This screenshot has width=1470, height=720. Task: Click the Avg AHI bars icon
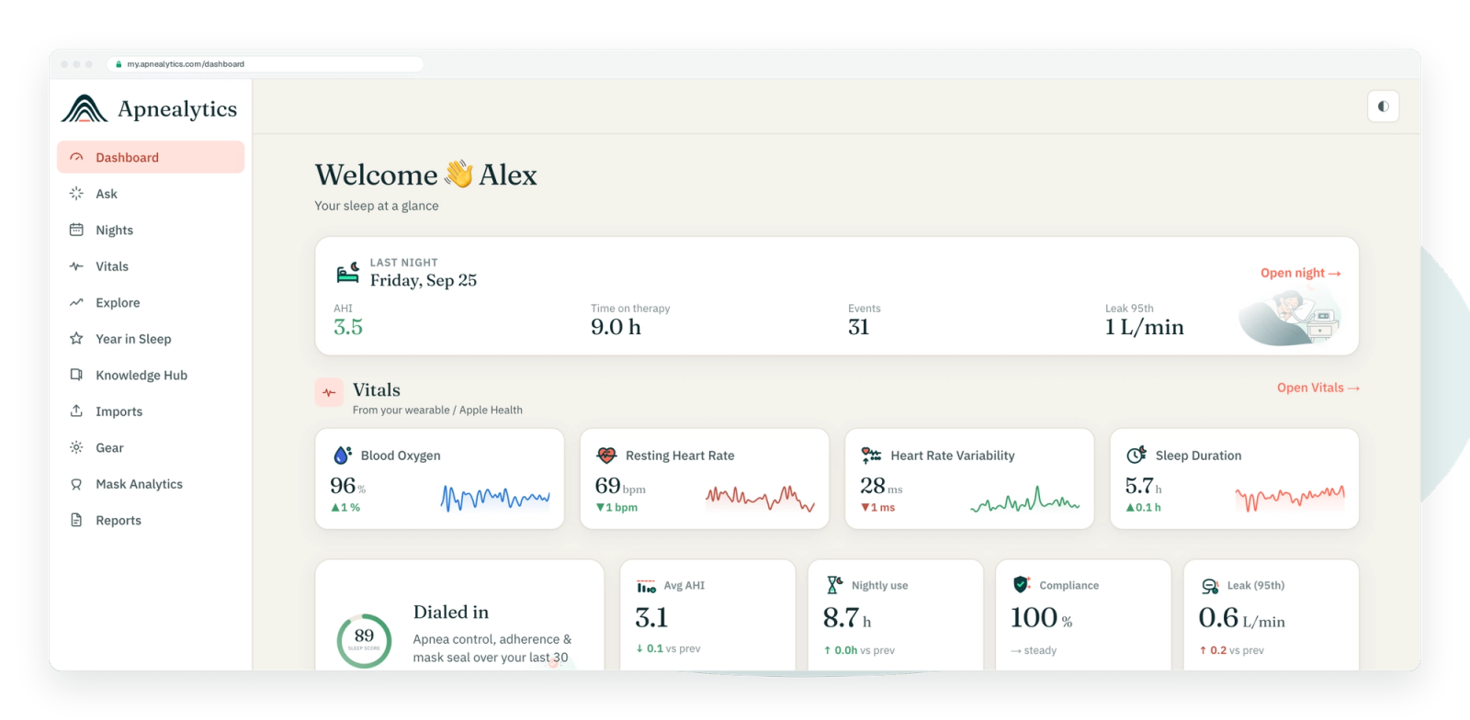point(646,586)
